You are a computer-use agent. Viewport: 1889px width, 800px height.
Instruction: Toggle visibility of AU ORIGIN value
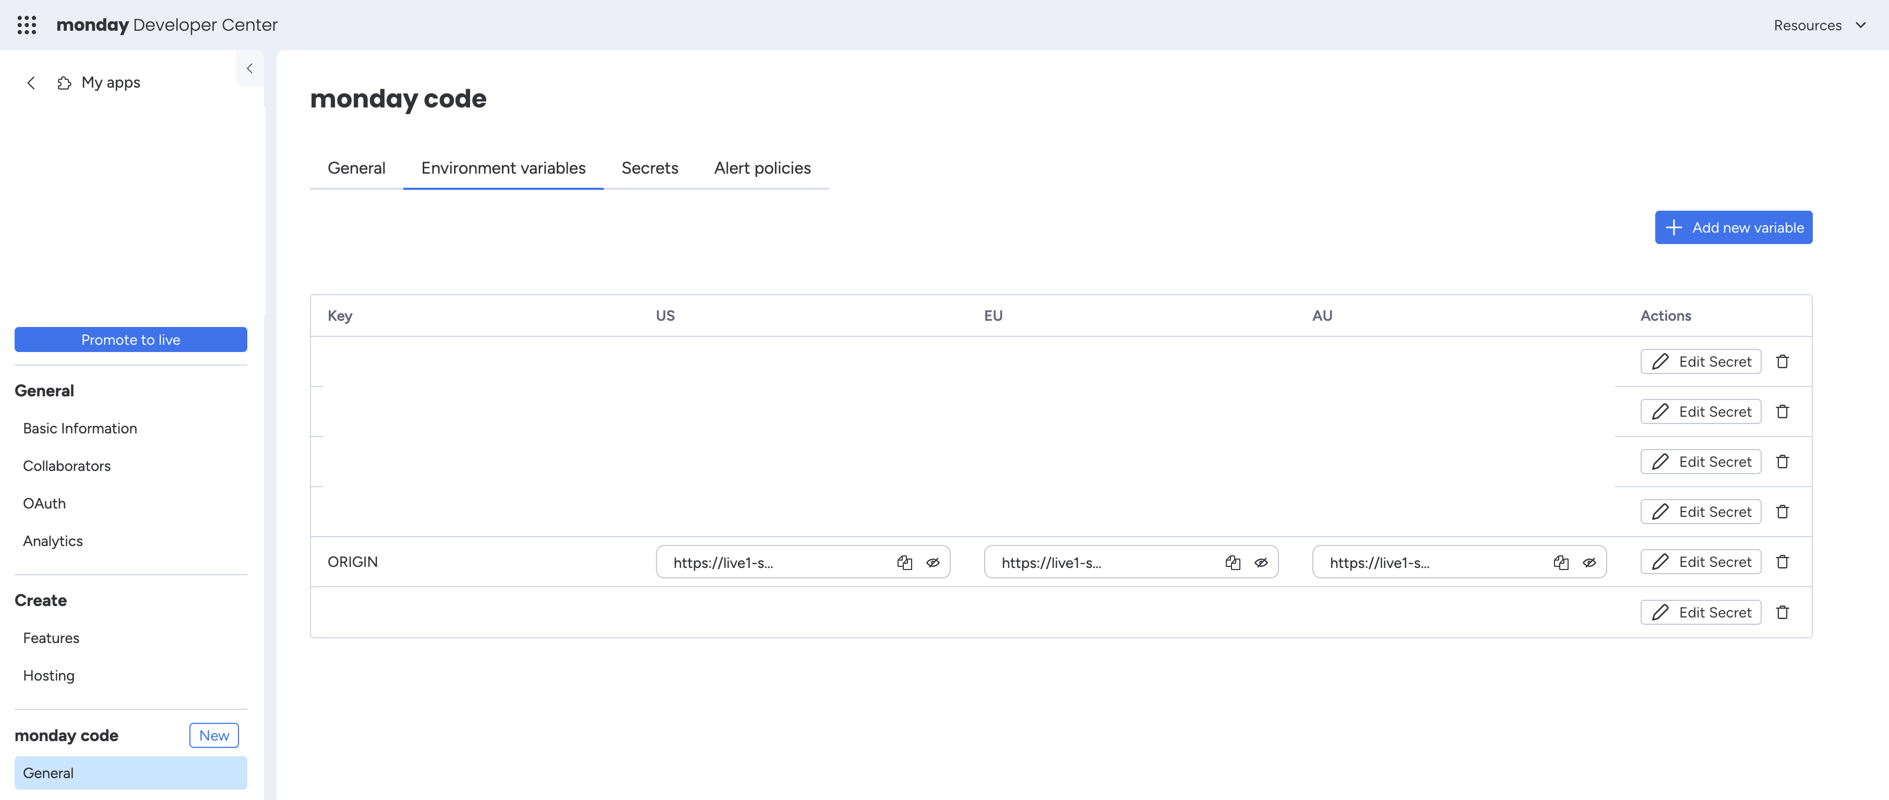[x=1589, y=563]
